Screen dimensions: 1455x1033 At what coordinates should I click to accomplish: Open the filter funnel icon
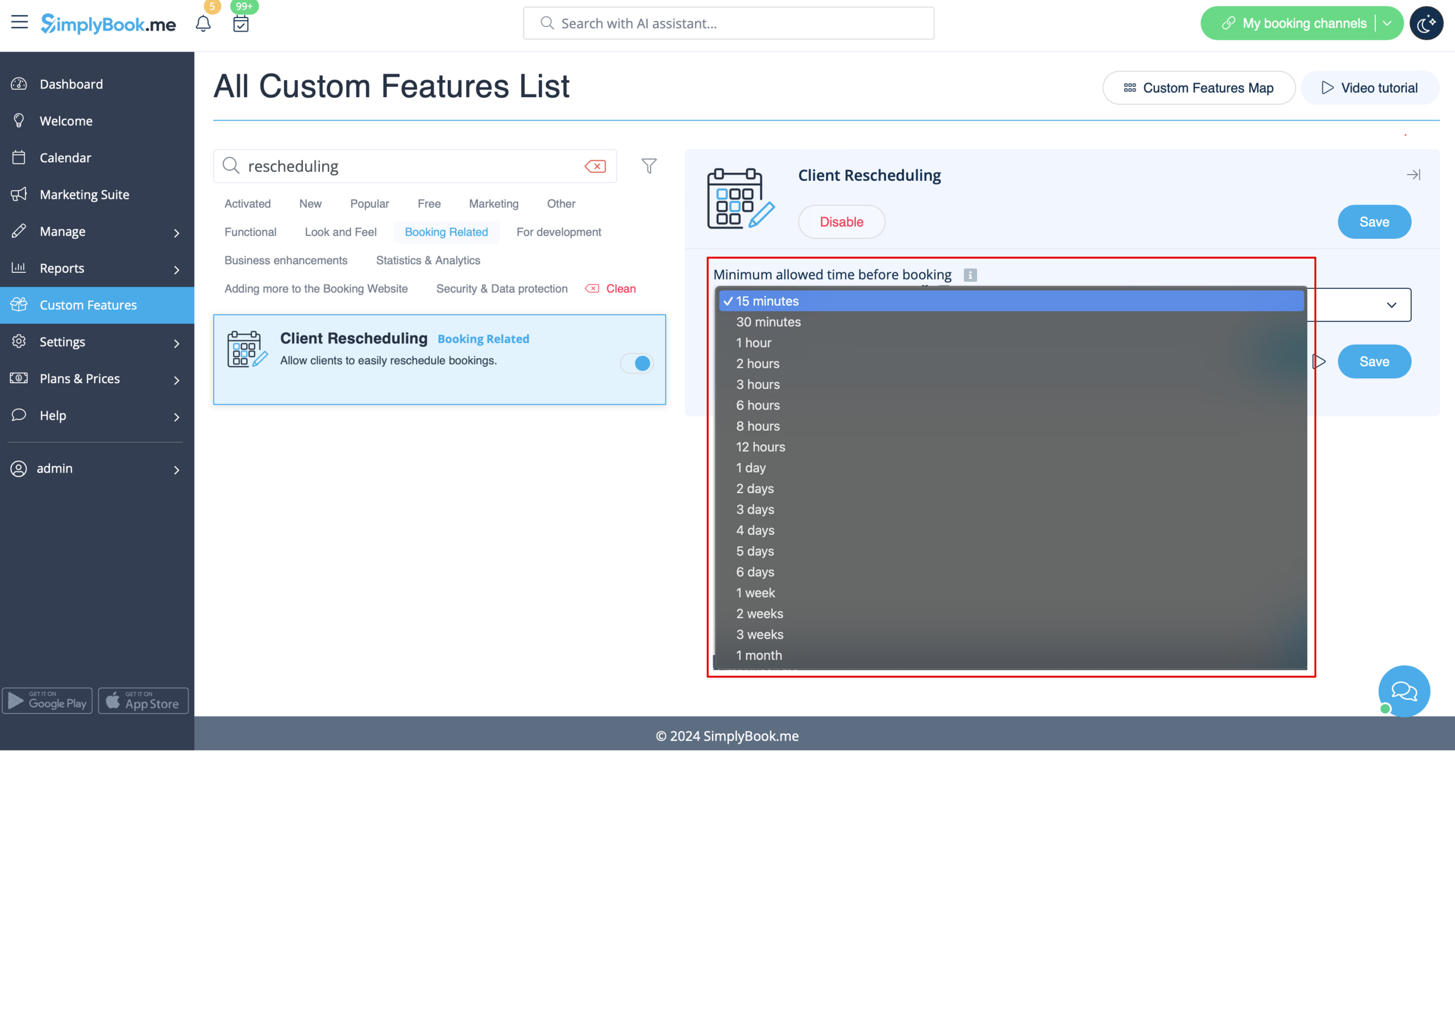pyautogui.click(x=648, y=166)
